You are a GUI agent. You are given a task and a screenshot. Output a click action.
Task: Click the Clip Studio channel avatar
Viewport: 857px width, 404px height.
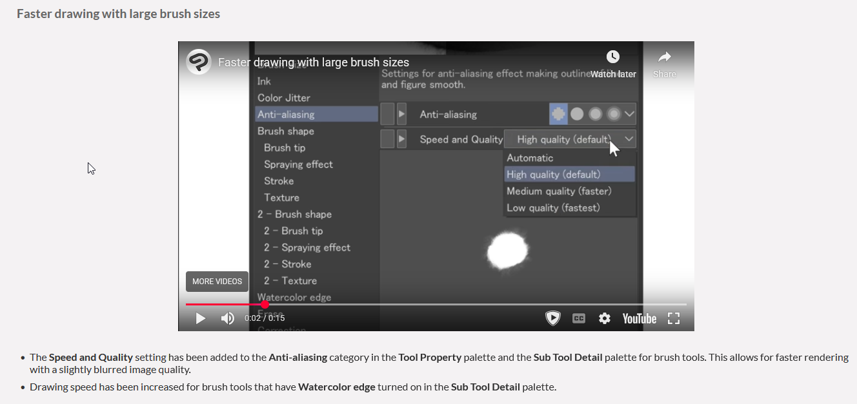(199, 62)
